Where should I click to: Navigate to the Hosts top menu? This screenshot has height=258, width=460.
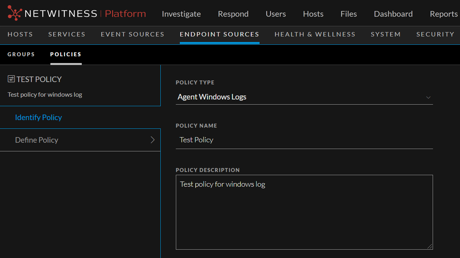313,14
